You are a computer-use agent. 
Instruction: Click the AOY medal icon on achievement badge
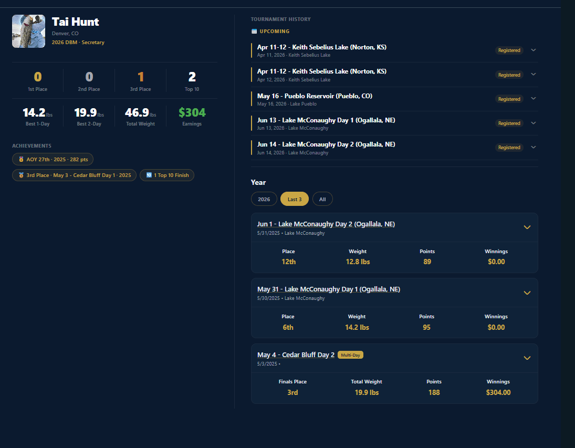coord(20,159)
